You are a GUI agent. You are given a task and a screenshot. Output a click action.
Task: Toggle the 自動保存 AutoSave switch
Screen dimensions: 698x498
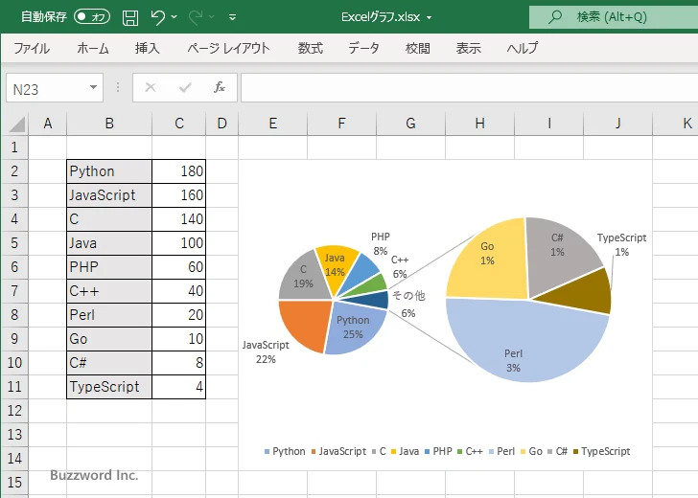pyautogui.click(x=92, y=17)
